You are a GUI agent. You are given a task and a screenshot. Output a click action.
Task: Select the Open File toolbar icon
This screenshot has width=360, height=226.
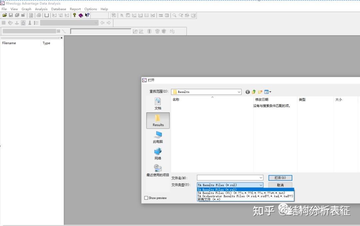(x=4, y=15)
